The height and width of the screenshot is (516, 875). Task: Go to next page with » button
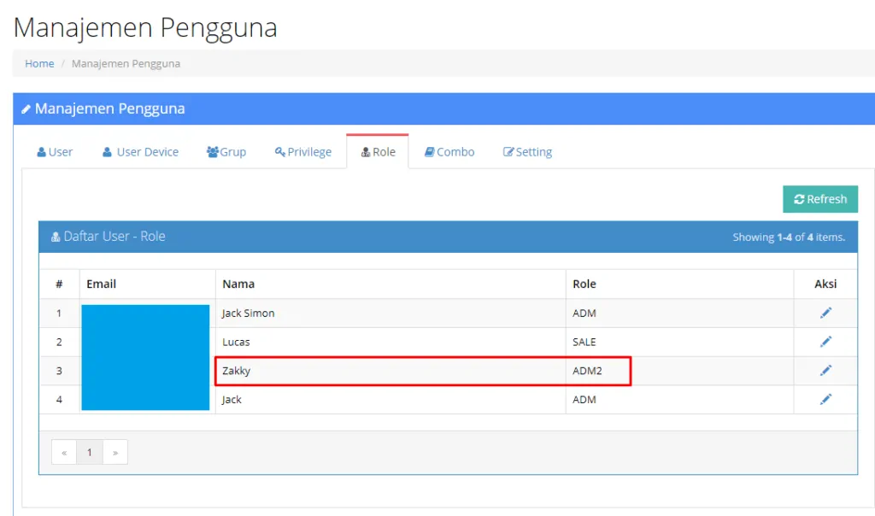click(115, 453)
